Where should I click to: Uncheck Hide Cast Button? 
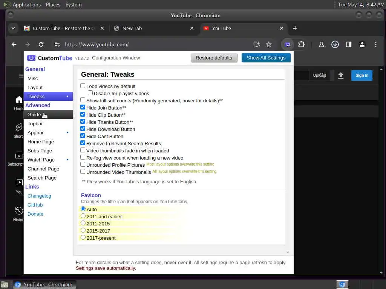(x=83, y=135)
